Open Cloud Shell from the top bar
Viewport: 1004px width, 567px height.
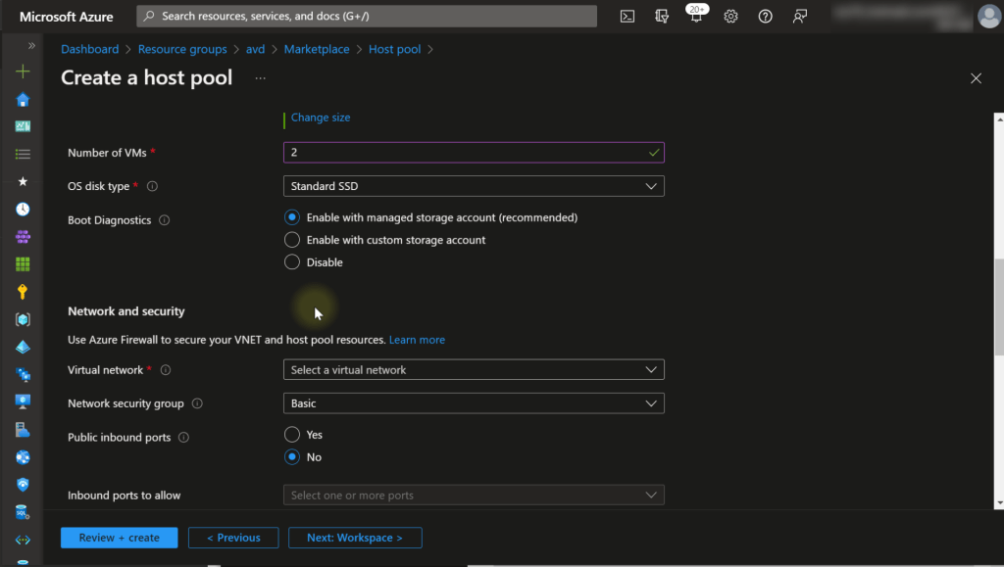tap(627, 17)
